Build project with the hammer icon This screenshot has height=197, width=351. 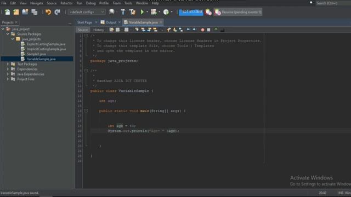click(123, 12)
